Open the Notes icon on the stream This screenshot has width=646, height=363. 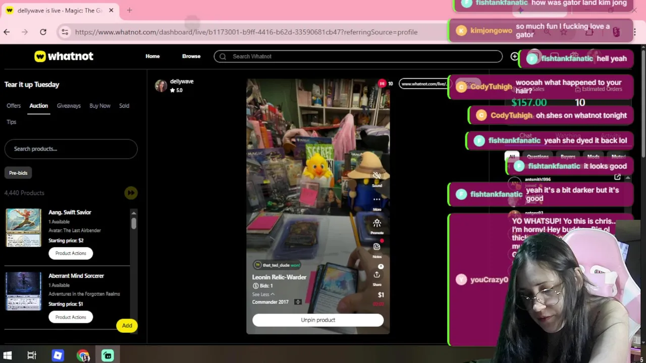376,247
